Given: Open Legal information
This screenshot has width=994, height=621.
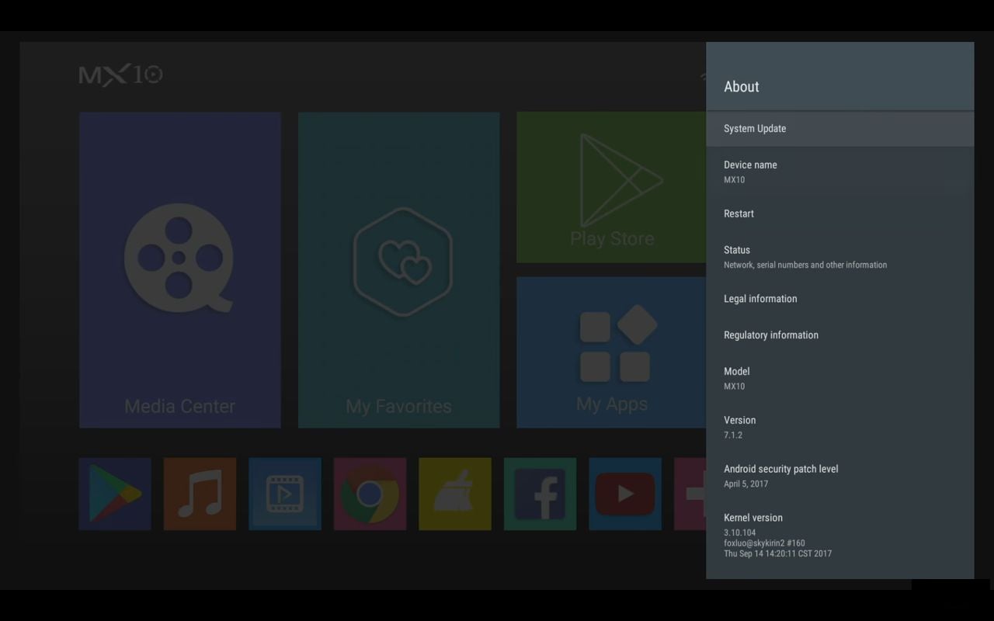Looking at the screenshot, I should pos(840,299).
